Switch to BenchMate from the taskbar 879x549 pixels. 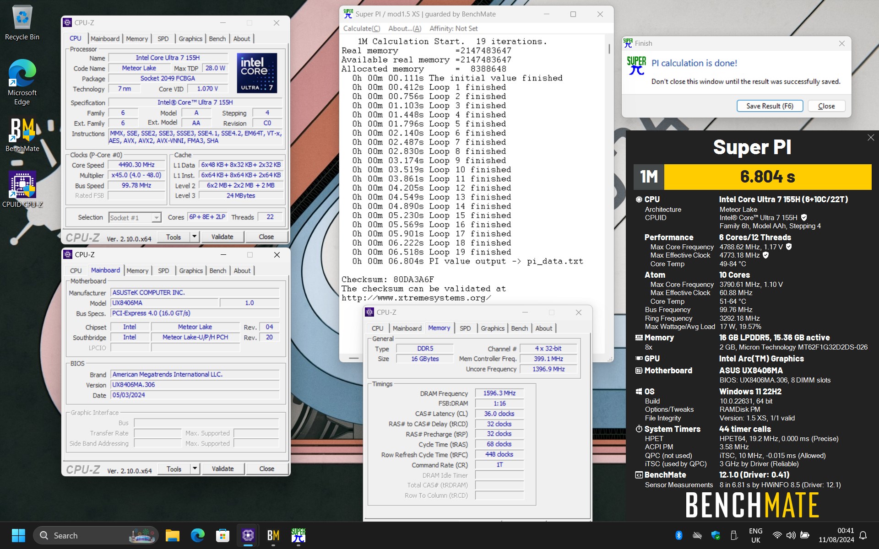[273, 535]
